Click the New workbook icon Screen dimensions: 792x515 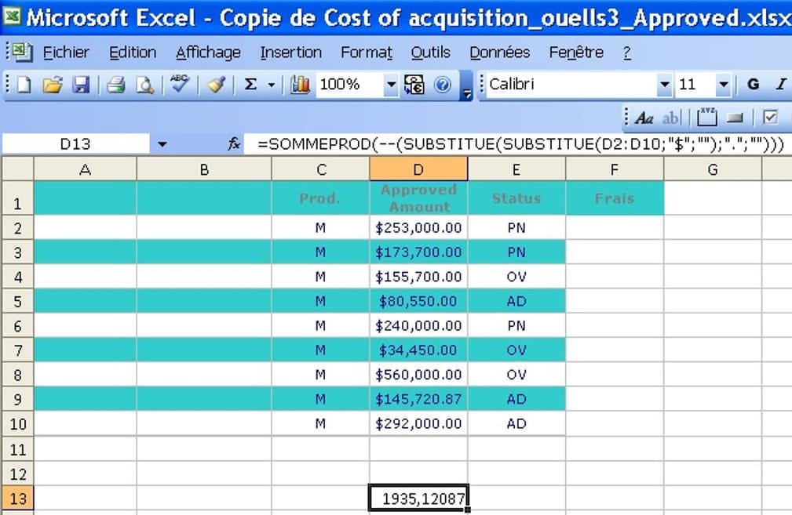(24, 85)
